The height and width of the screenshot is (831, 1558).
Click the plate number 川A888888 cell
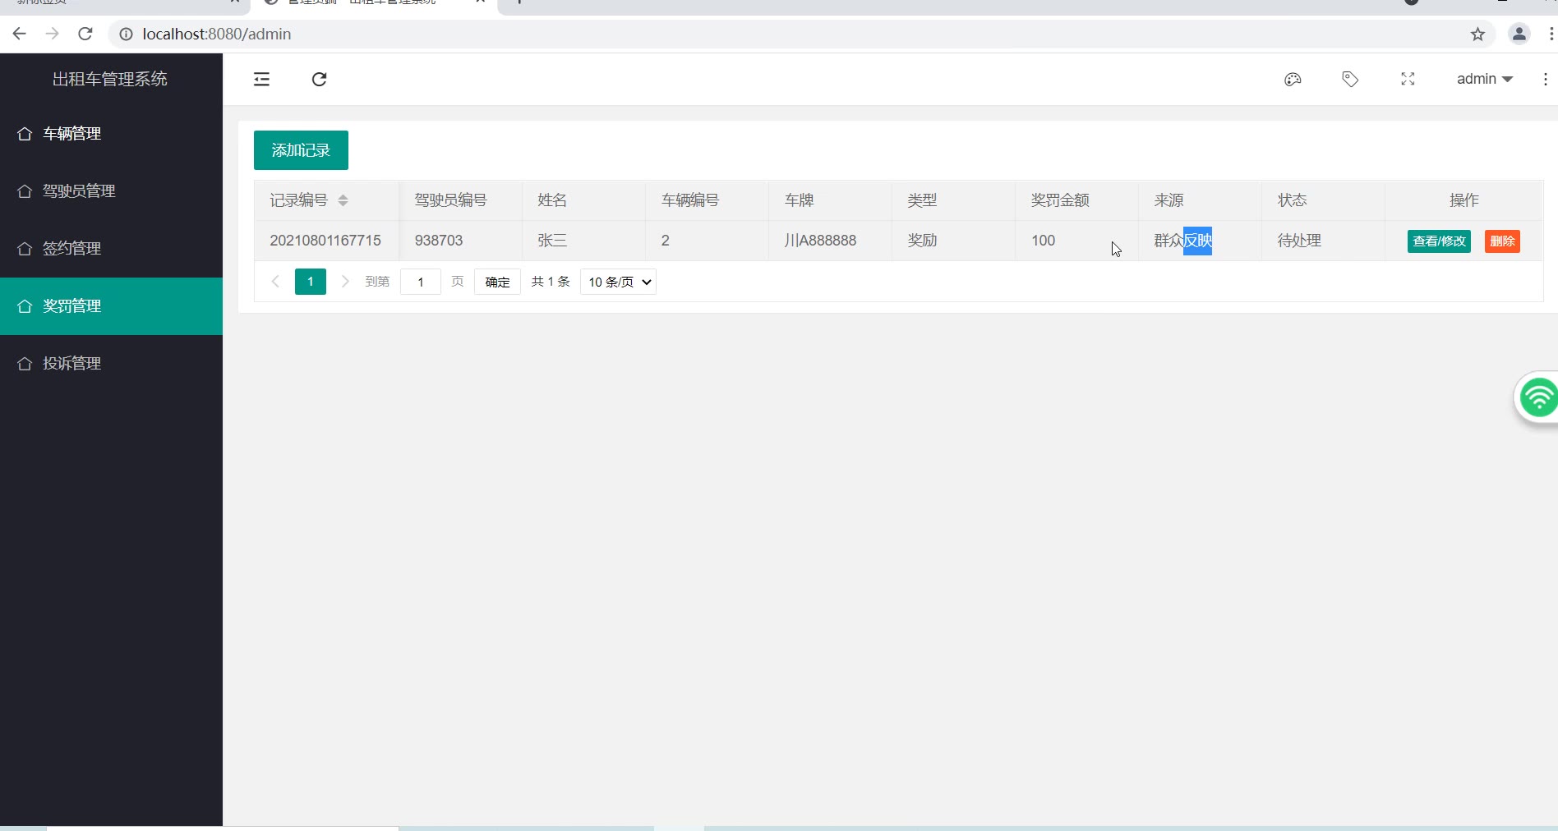(x=830, y=241)
